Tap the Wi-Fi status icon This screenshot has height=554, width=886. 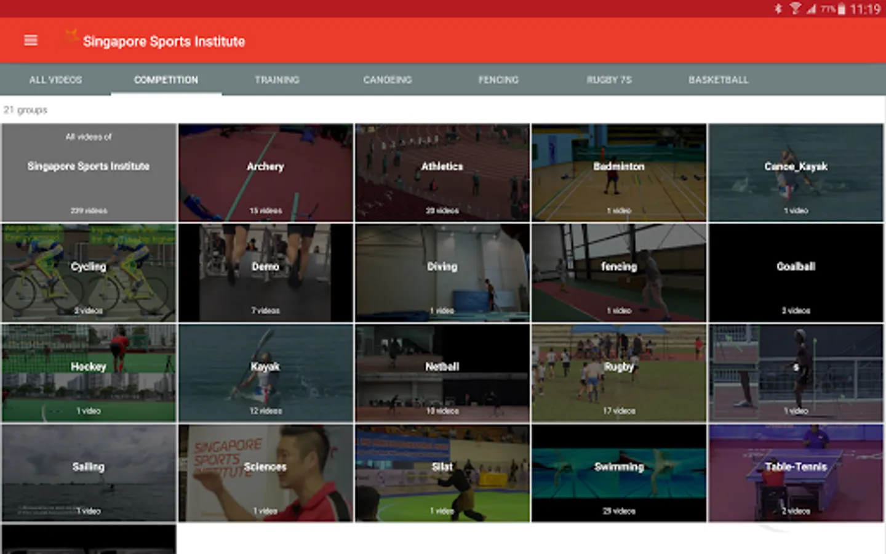[x=795, y=9]
